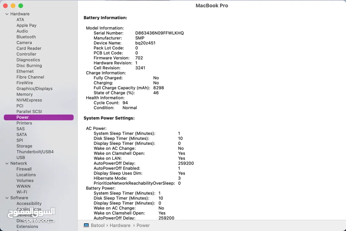The height and width of the screenshot is (231, 346).
Task: Open Firewall under Network
Action: pos(24,169)
